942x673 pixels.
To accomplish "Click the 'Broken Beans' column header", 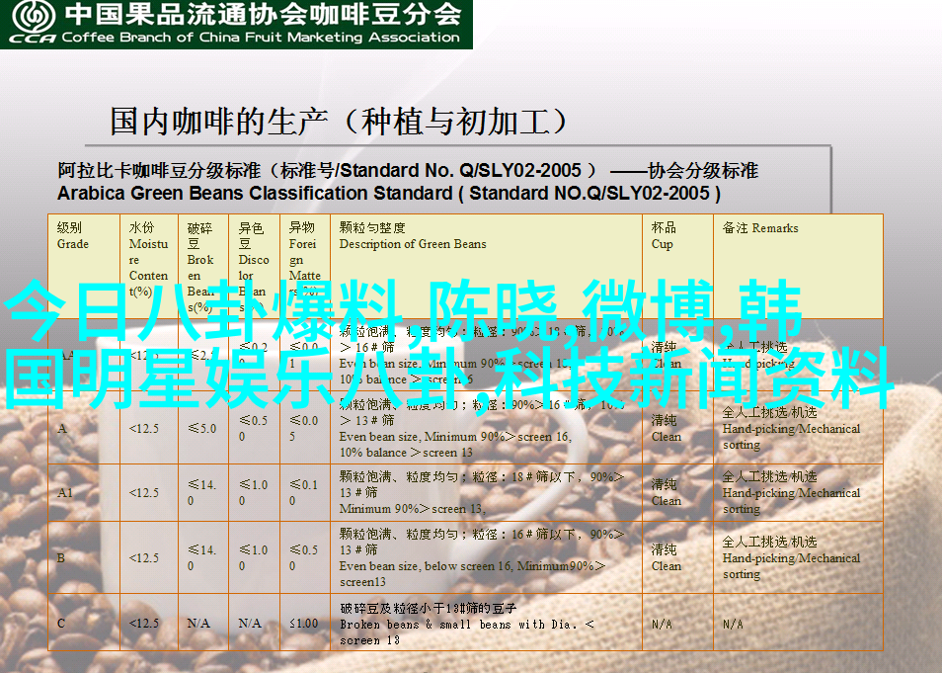I will pos(200,259).
